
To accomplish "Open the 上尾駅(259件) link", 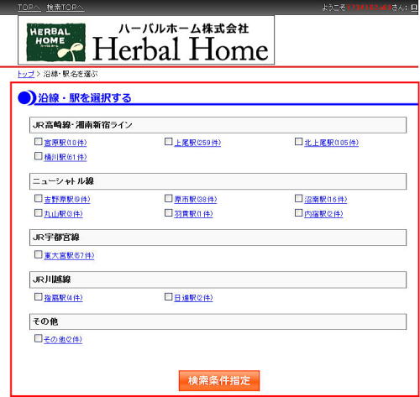I will click(x=197, y=143).
